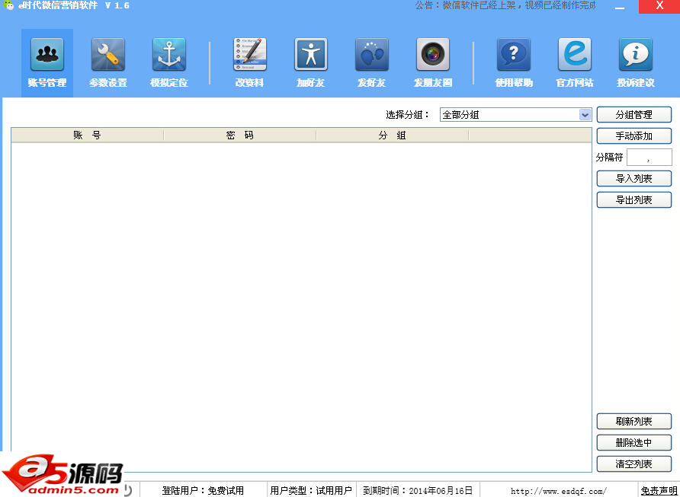Open the http://www.esdqf.com/ link
680x497 pixels.
point(559,491)
